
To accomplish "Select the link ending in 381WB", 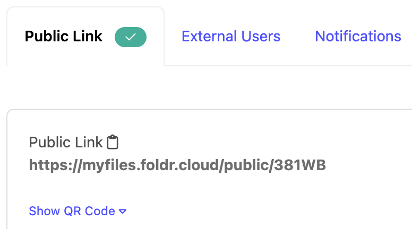I will point(177,165).
